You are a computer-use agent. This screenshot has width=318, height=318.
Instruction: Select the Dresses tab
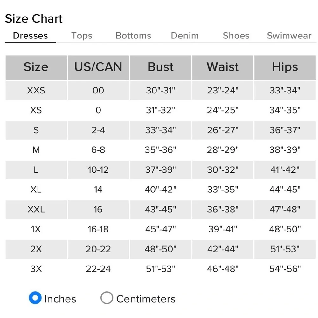pos(31,36)
